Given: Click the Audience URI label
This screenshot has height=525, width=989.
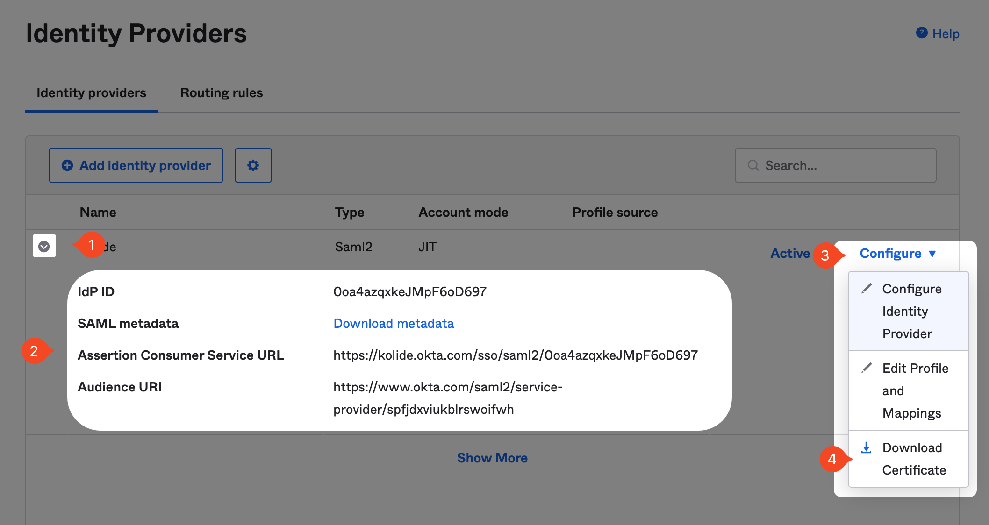Looking at the screenshot, I should click(x=120, y=387).
